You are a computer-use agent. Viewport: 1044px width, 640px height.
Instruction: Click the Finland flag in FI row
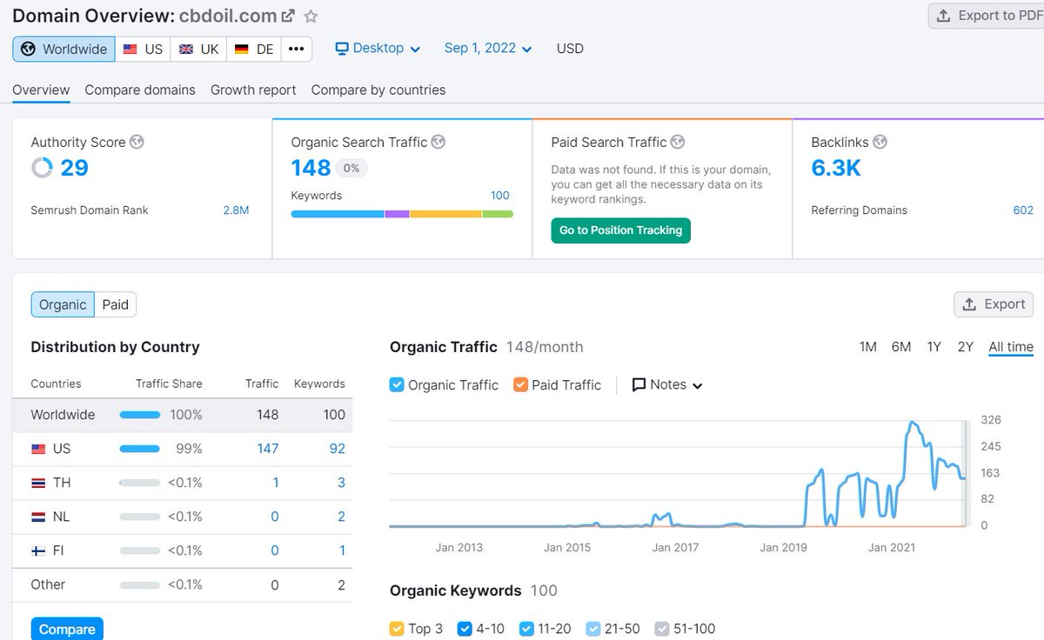pos(38,550)
